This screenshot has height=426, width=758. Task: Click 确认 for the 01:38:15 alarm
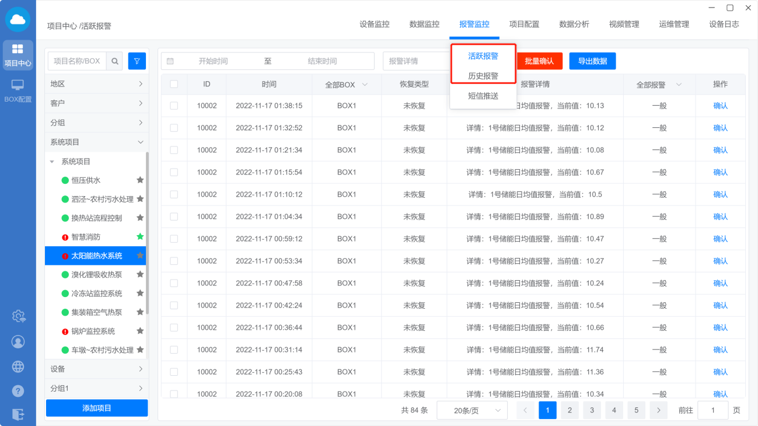[x=721, y=106]
